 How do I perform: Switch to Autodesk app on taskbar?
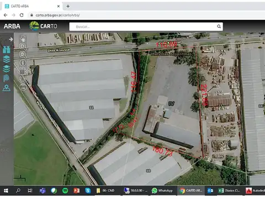click(255, 191)
